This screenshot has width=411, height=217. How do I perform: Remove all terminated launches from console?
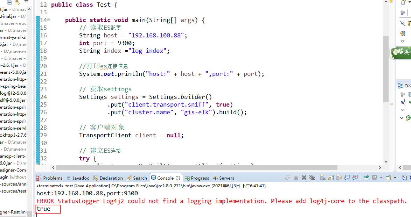(312, 178)
